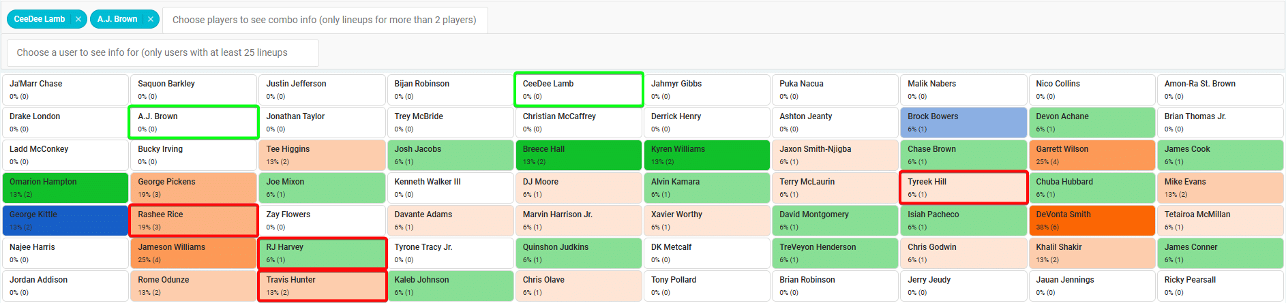Click the George Kittle blue cell
This screenshot has height=303, width=1286.
[x=65, y=221]
